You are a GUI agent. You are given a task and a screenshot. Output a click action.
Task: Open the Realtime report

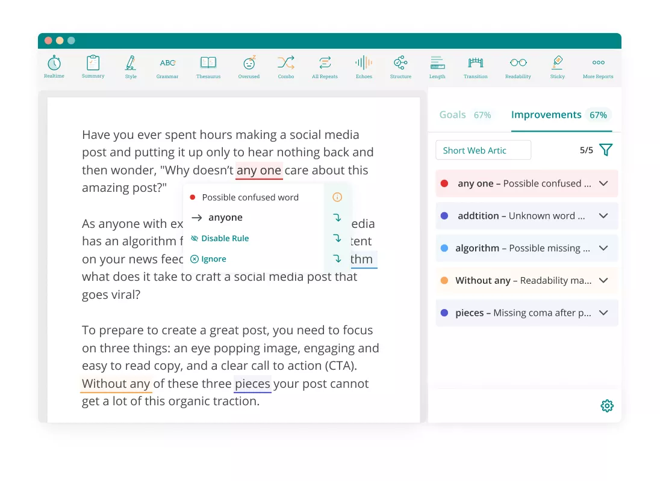coord(54,67)
